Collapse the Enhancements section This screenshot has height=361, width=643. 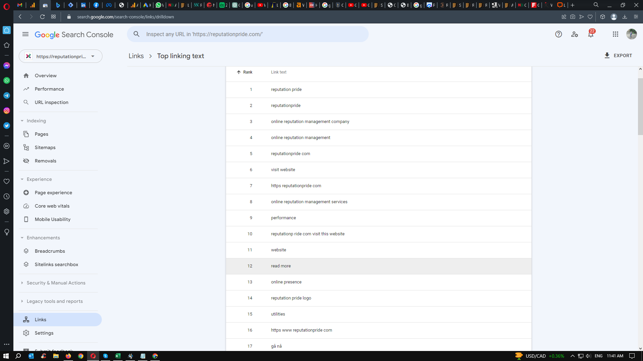(22, 238)
